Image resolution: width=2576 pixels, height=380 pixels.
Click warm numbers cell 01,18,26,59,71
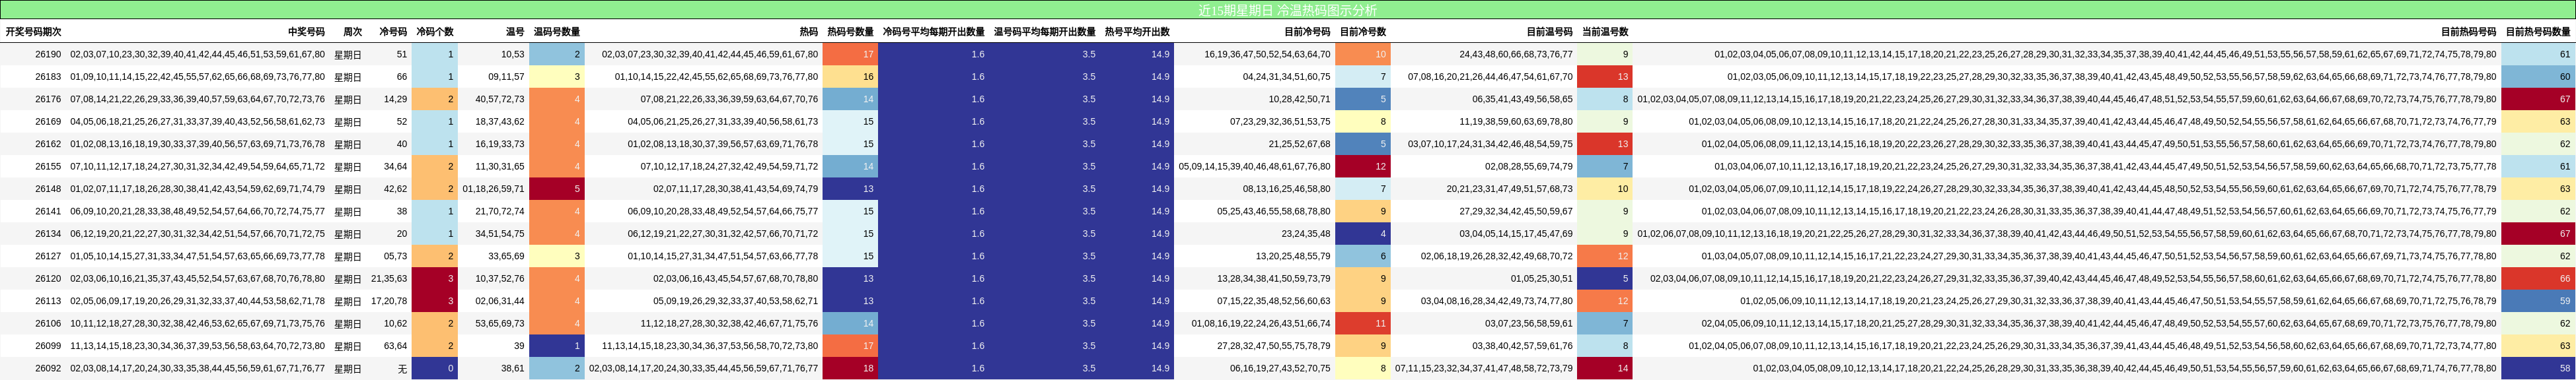(493, 189)
